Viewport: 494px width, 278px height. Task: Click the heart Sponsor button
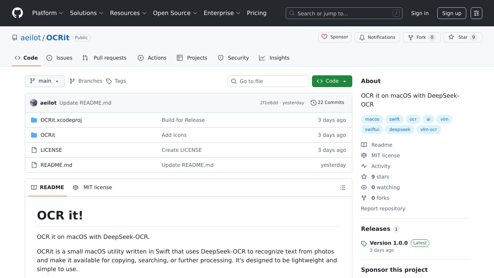[335, 37]
